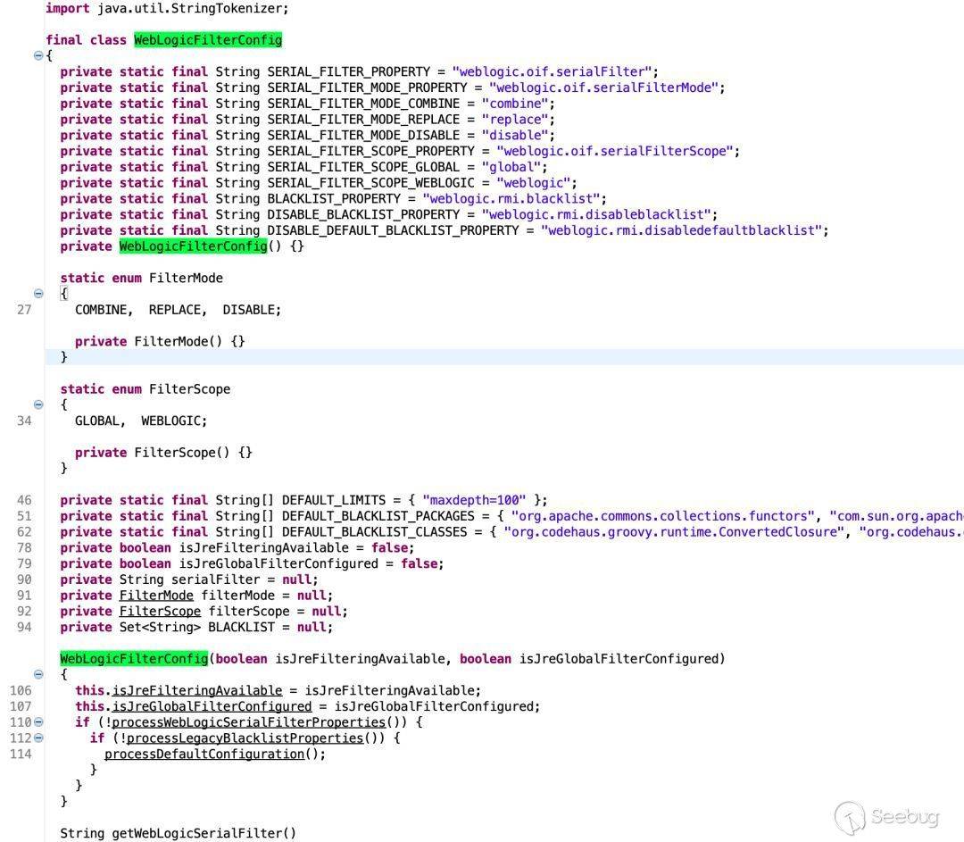This screenshot has width=964, height=842.
Task: Collapse the two-argument constructor body fold marker
Action: click(x=38, y=675)
